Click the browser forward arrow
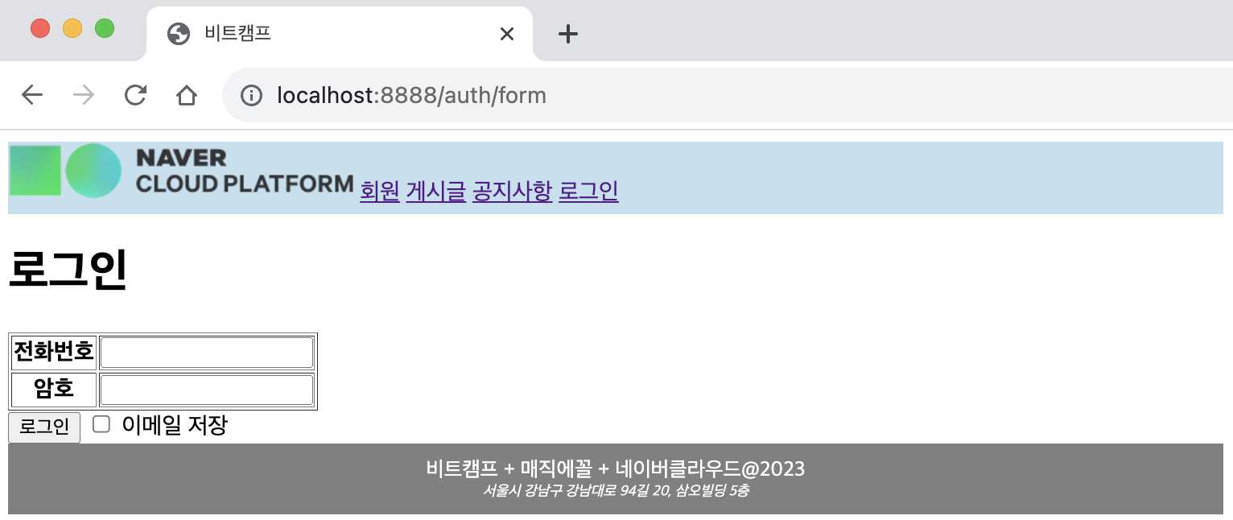The height and width of the screenshot is (520, 1233). [84, 95]
